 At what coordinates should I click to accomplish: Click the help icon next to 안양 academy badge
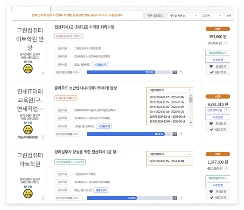pos(43,73)
